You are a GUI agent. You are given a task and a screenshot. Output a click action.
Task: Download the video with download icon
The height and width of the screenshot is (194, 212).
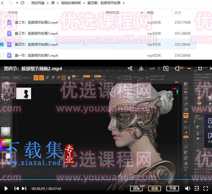pos(141,68)
